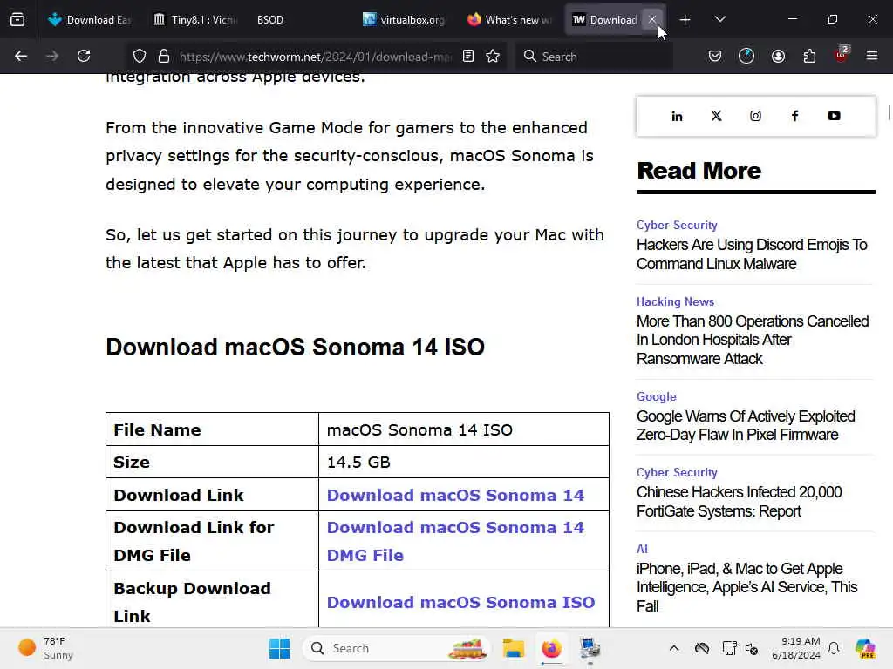The image size is (893, 669).
Task: Open Cyber Security category above FortiGate article
Action: coord(677,472)
